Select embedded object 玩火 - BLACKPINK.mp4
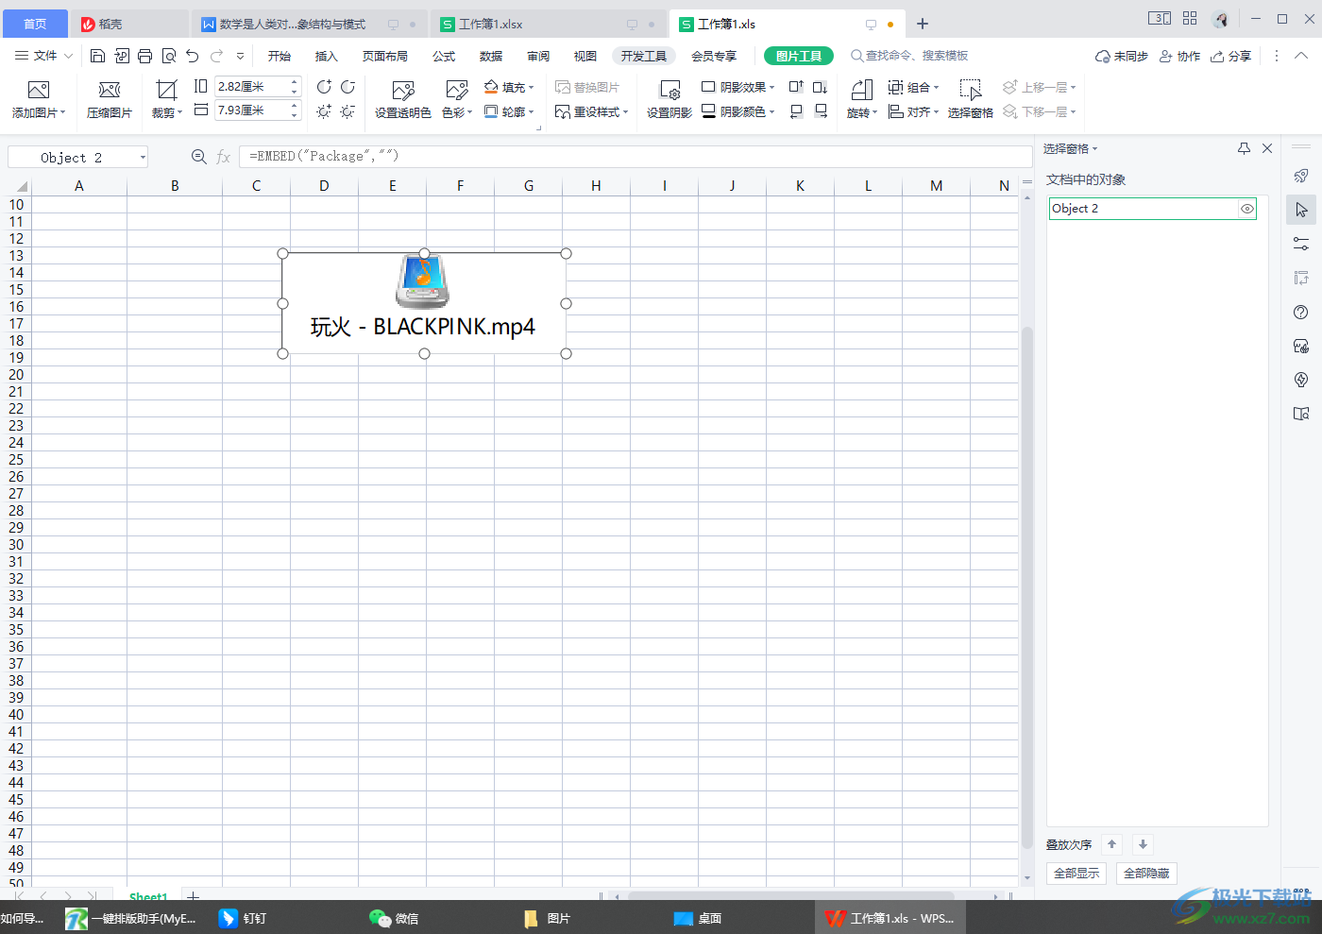 (424, 303)
